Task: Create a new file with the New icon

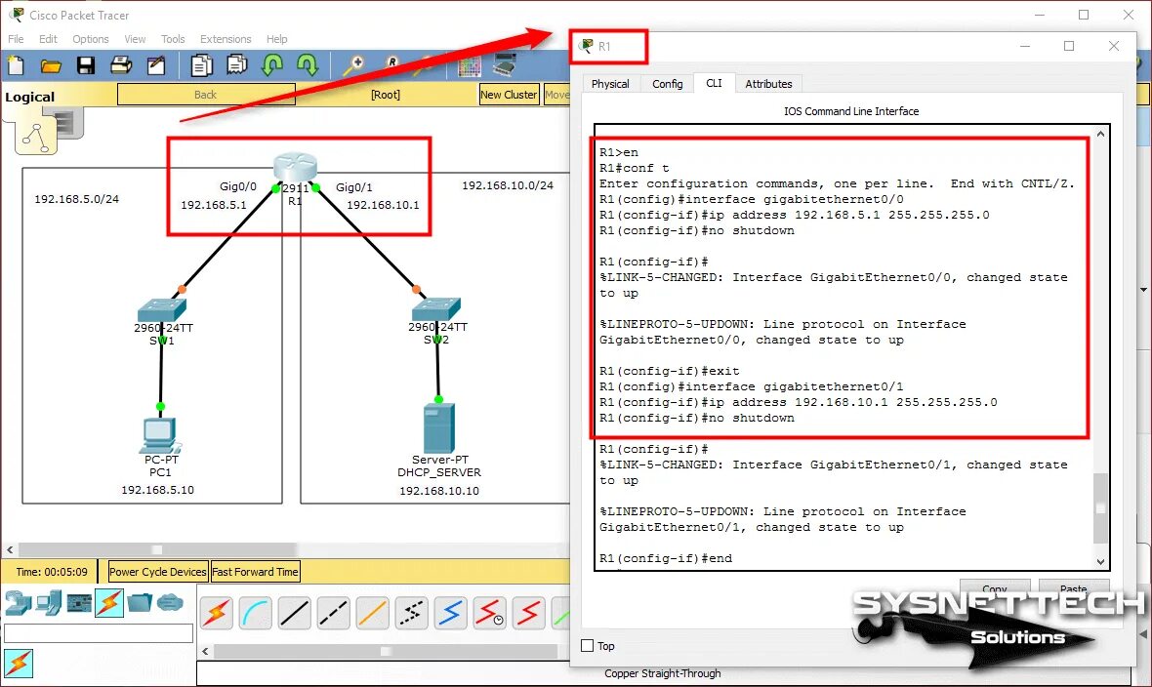Action: (x=17, y=66)
